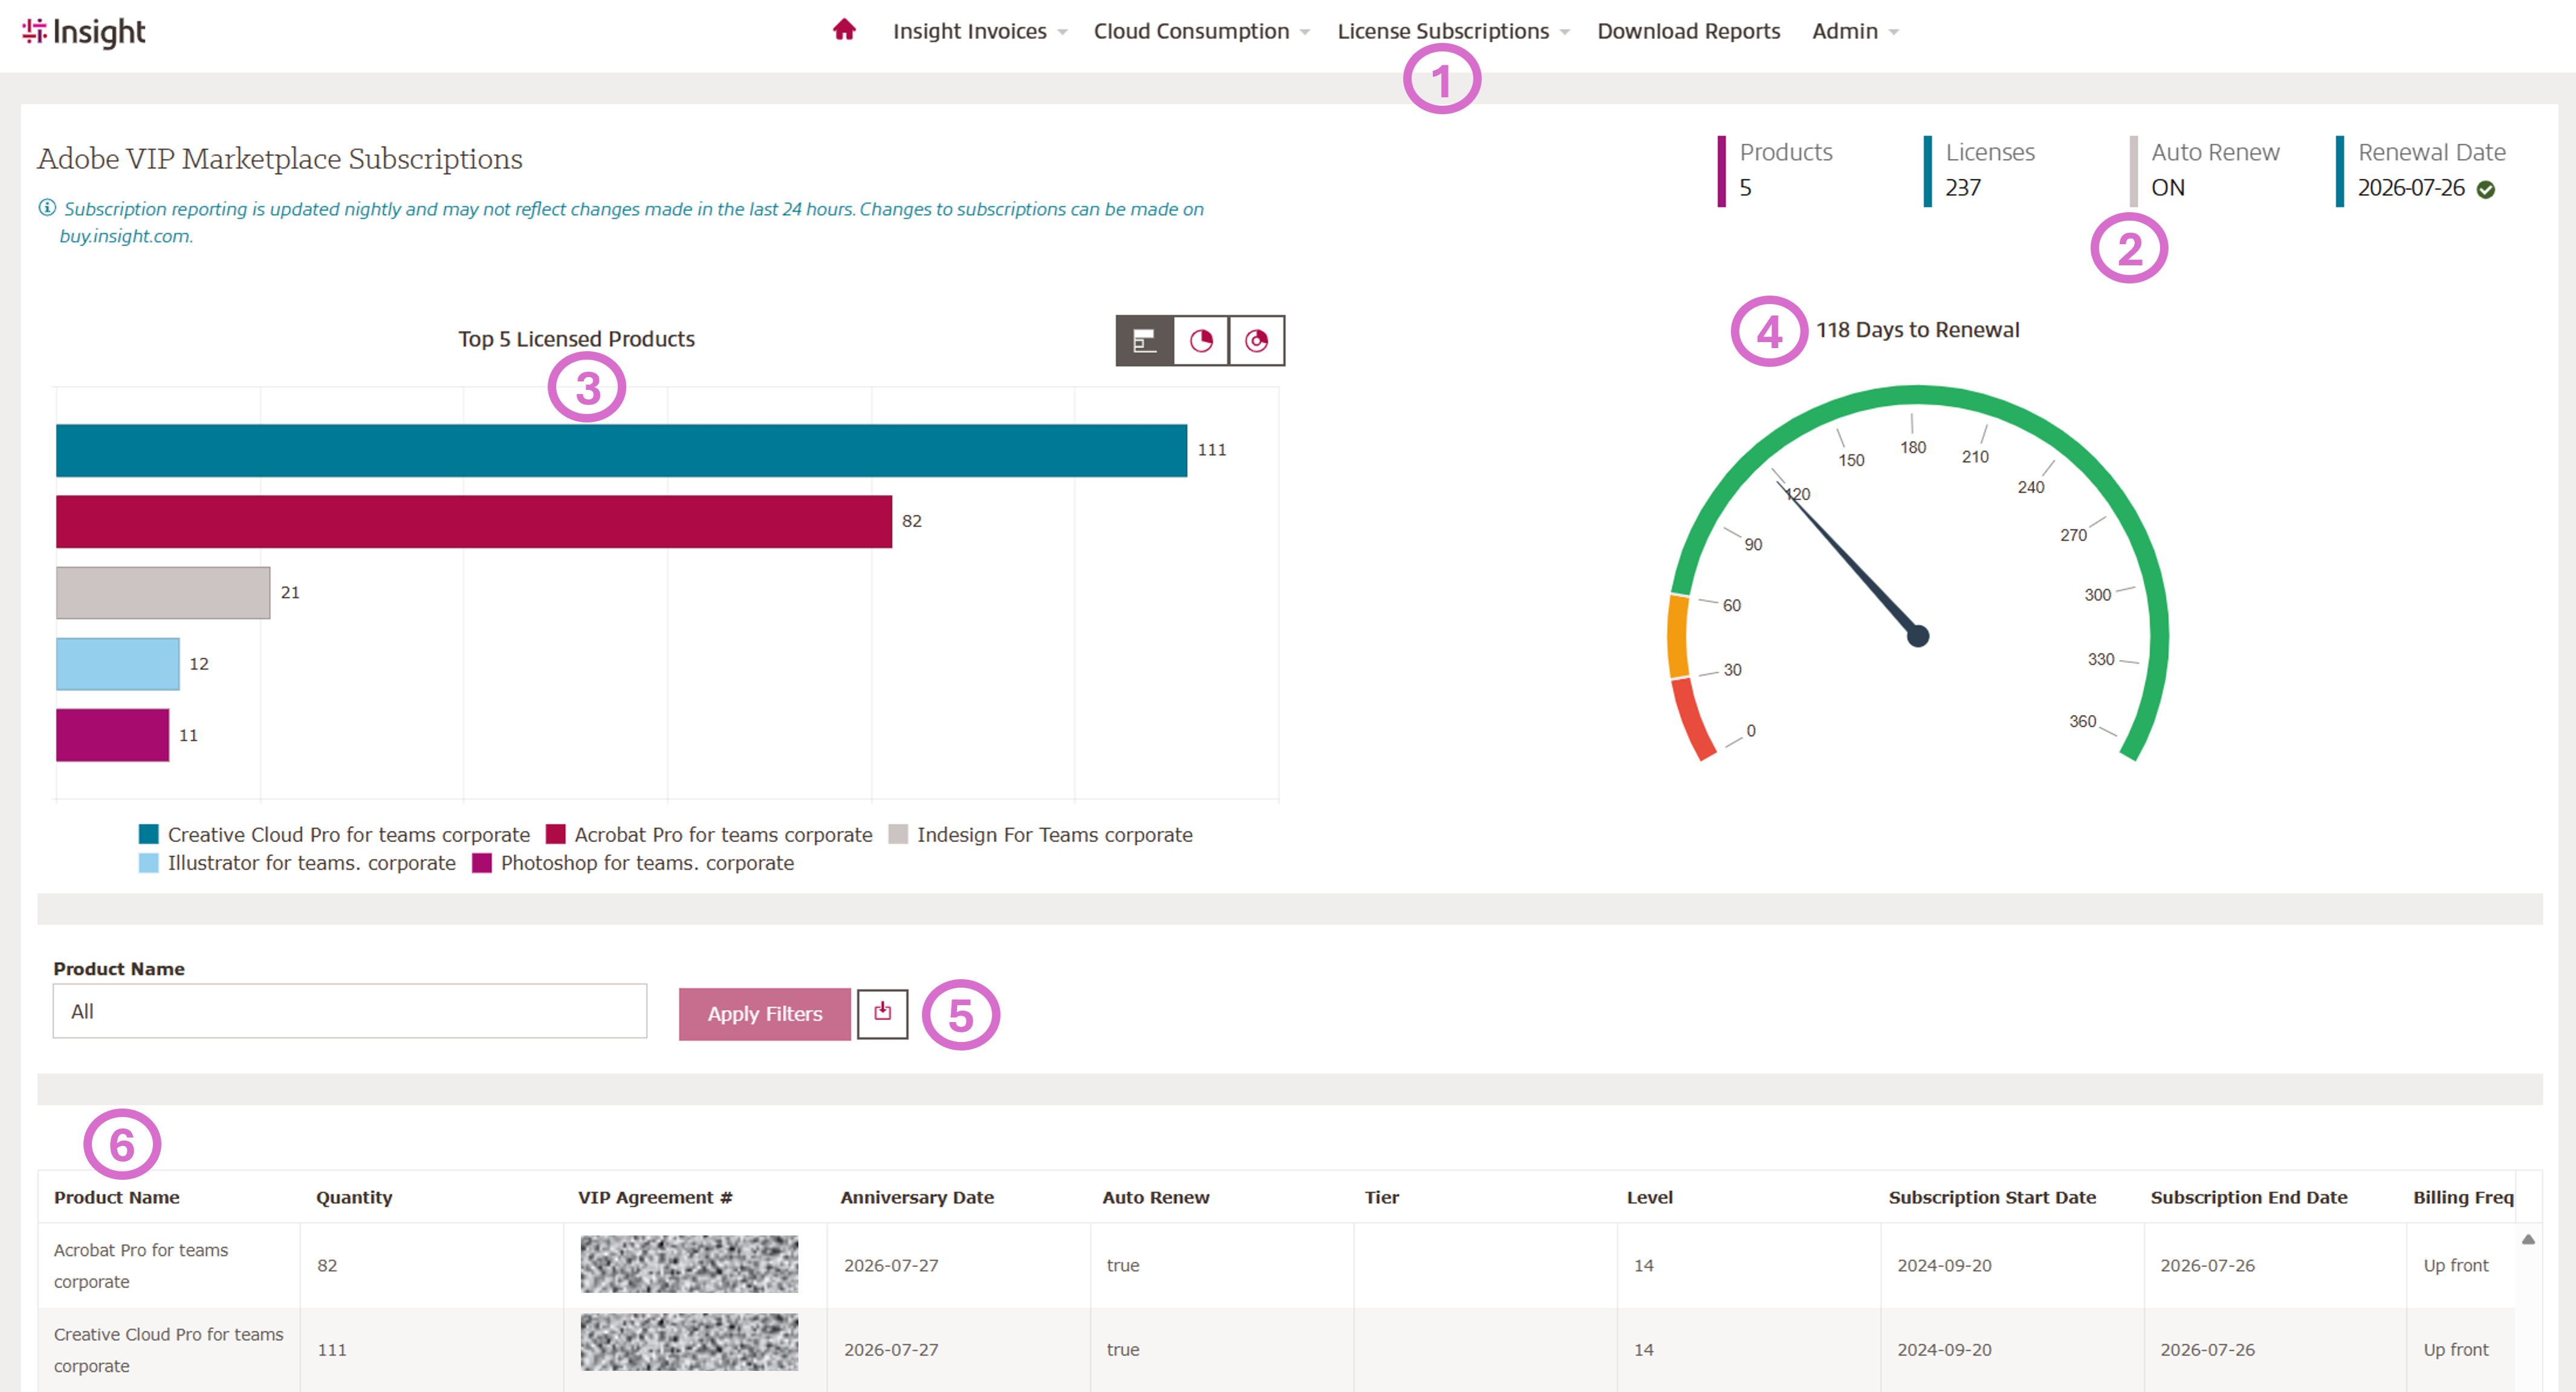Sort by Subscription End Date column header
Viewport: 2576px width, 1392px height.
click(x=2249, y=1197)
